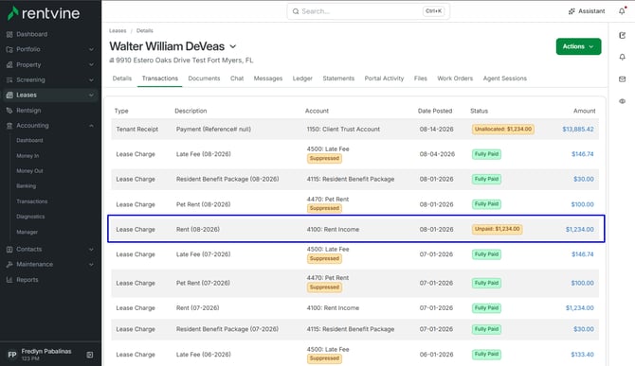
Task: Click the open-in-new-window icon in right rail
Action: [x=622, y=36]
